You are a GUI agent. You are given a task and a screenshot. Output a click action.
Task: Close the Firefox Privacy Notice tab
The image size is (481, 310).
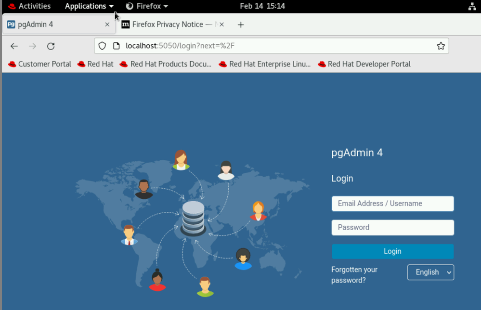click(221, 25)
